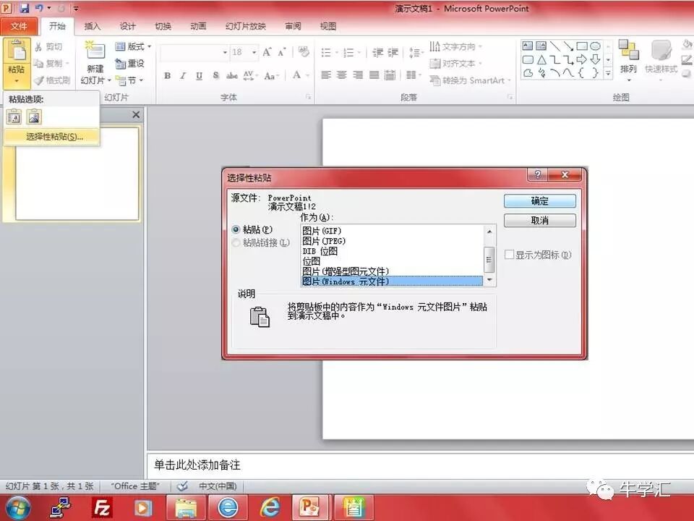The image size is (694, 521).
Task: Switch to the Animations tab
Action: (198, 26)
